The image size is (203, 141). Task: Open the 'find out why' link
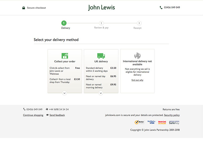point(137,80)
